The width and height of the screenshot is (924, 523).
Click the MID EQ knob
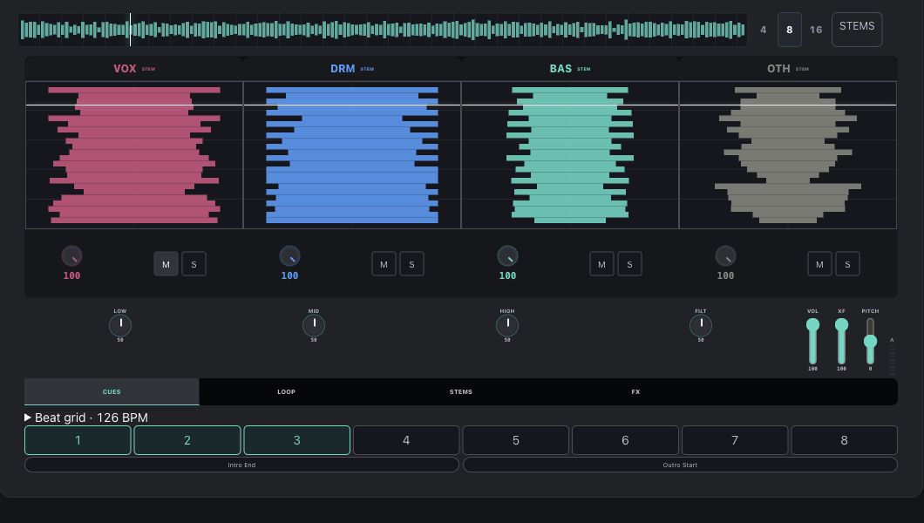point(314,325)
